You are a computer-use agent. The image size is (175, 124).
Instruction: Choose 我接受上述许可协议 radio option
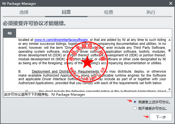tap(135, 102)
